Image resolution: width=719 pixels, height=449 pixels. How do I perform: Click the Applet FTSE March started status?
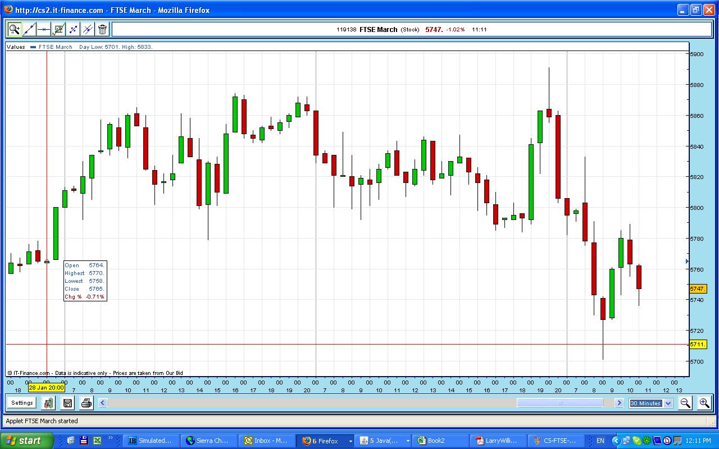pyautogui.click(x=42, y=421)
